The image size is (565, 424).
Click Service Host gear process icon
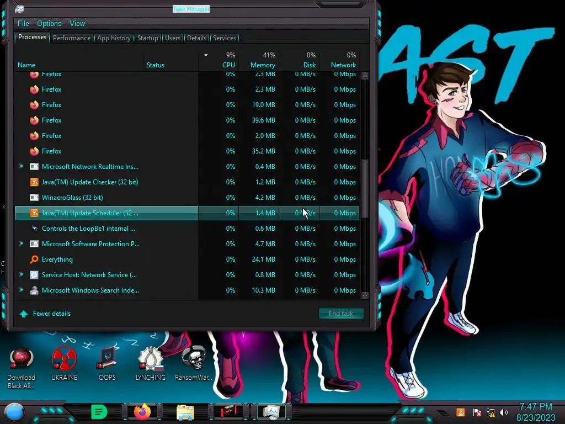point(34,275)
